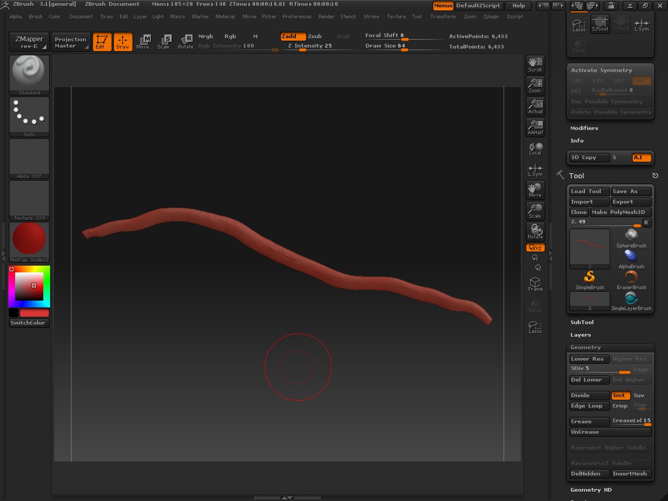Toggle the Zsub sculpt mode
The height and width of the screenshot is (501, 668).
pos(315,37)
